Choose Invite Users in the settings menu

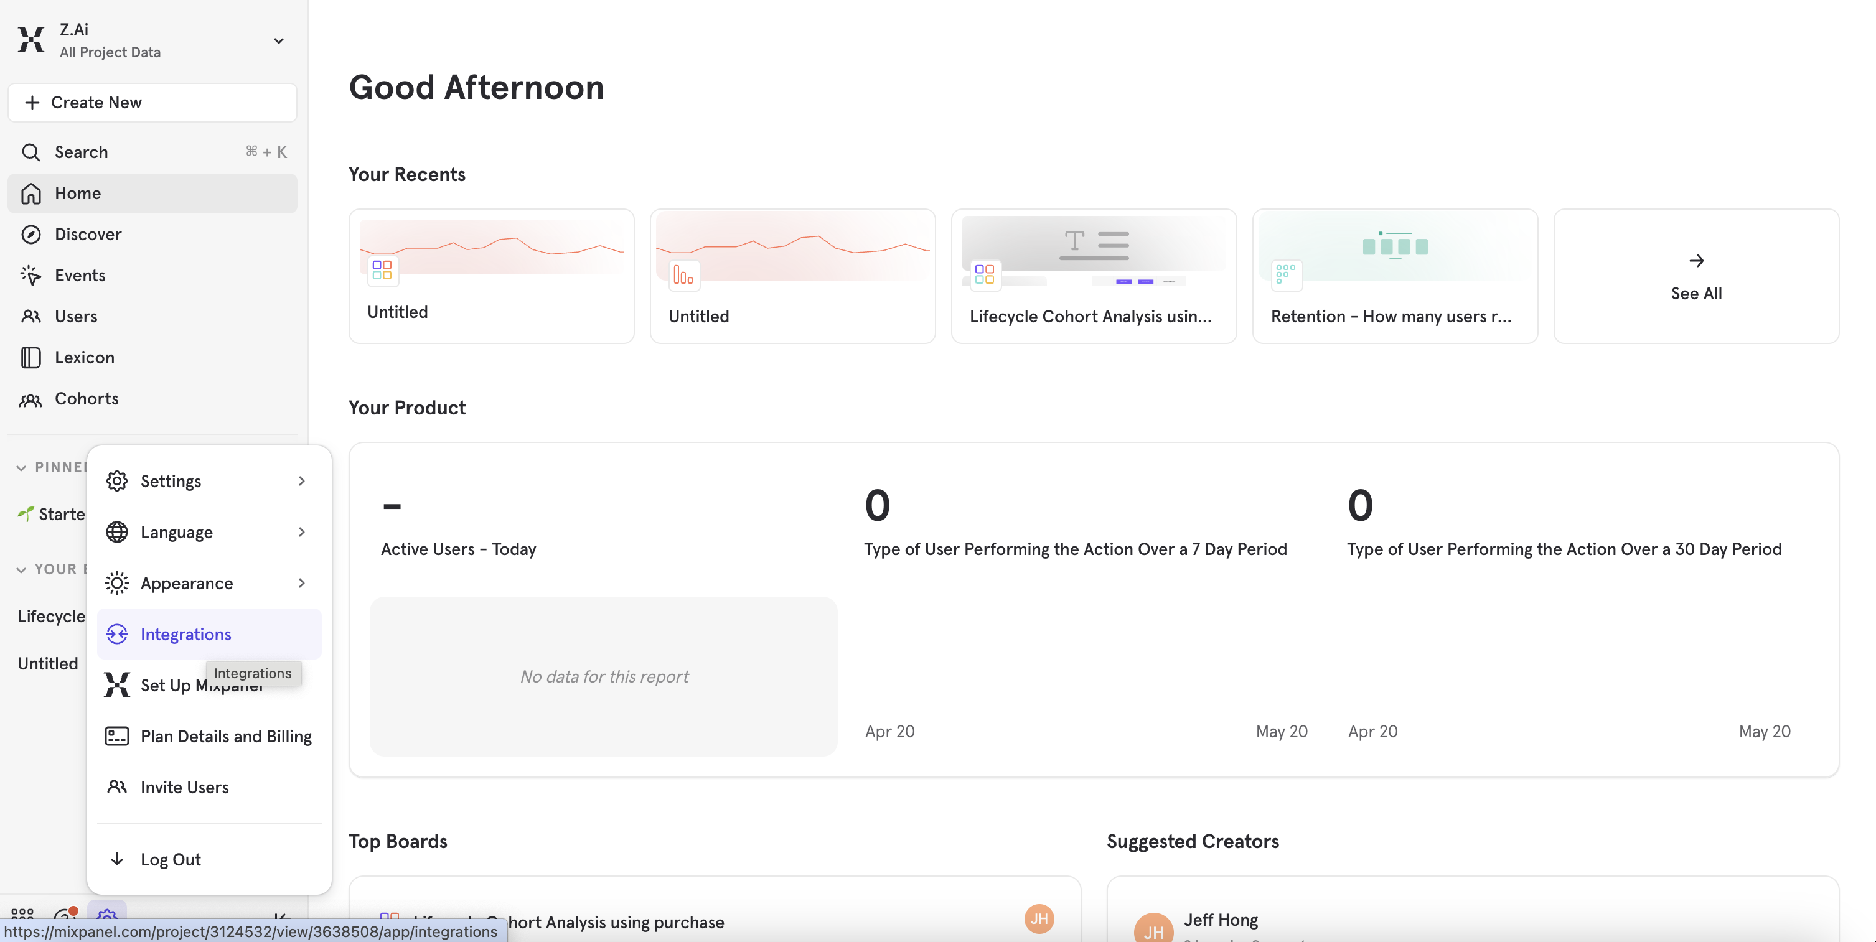point(184,787)
